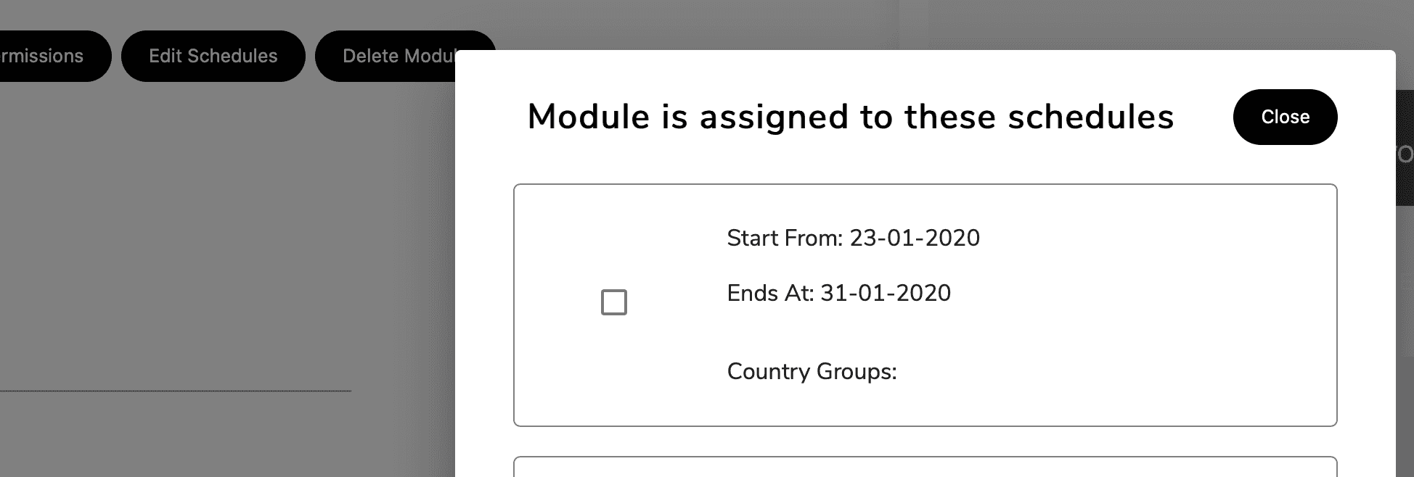Open the Edit Schedules button
Viewport: 1414px width, 477px height.
(213, 56)
